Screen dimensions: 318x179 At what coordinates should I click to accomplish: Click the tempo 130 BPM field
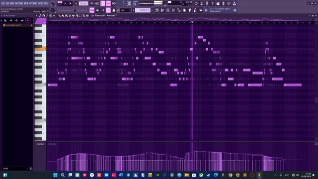(83, 3)
